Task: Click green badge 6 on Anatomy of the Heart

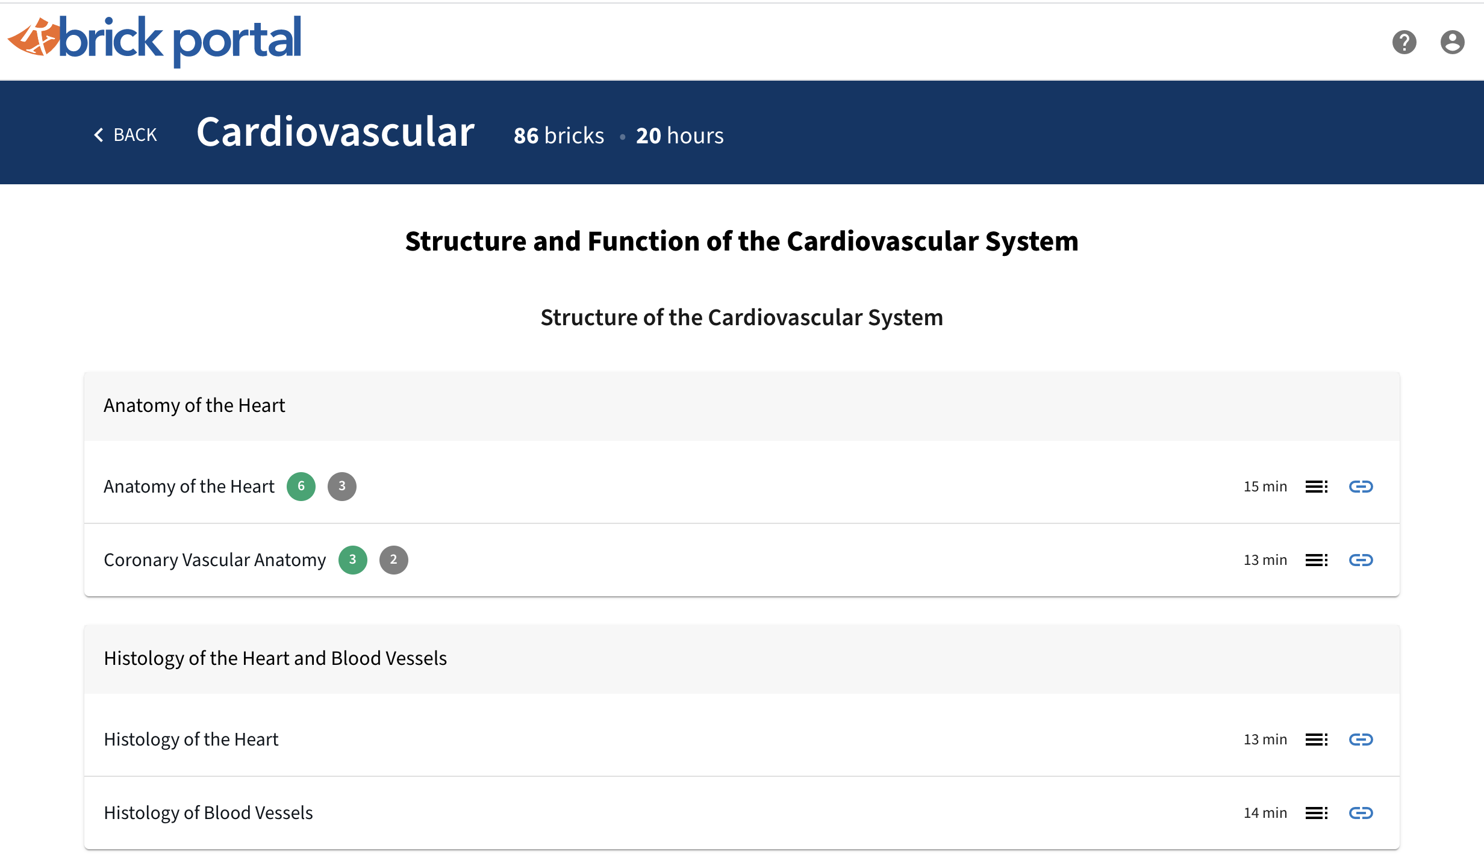Action: tap(301, 487)
